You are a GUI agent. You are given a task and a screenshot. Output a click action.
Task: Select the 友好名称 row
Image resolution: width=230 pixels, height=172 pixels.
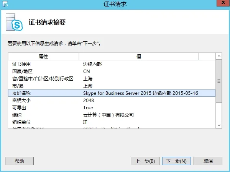(112, 93)
